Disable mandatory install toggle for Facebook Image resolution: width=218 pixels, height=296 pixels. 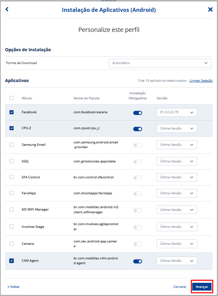pos(138,113)
